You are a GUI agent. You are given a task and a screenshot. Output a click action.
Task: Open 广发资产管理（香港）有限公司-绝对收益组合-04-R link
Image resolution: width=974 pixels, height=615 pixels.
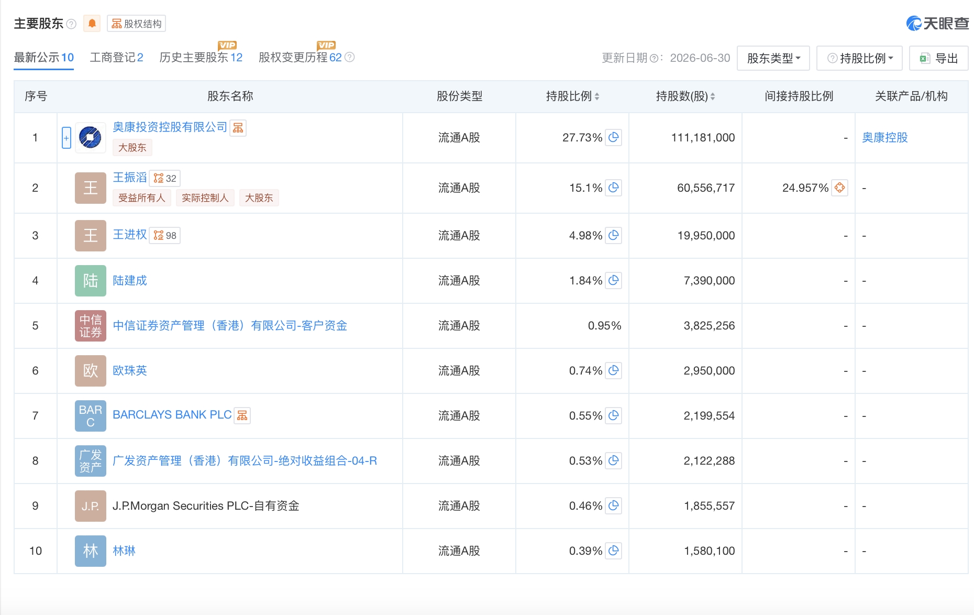tap(245, 461)
